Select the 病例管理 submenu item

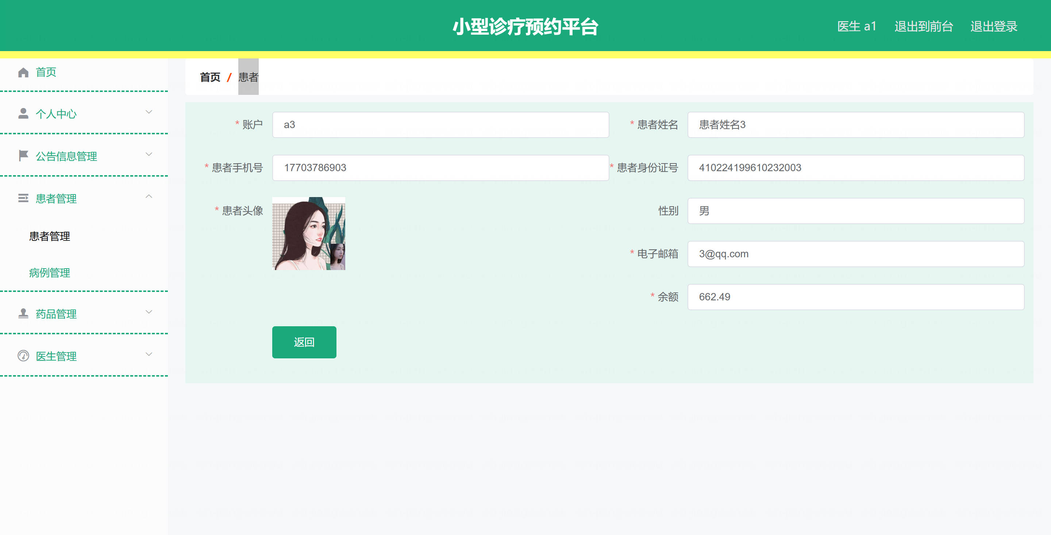pyautogui.click(x=49, y=273)
